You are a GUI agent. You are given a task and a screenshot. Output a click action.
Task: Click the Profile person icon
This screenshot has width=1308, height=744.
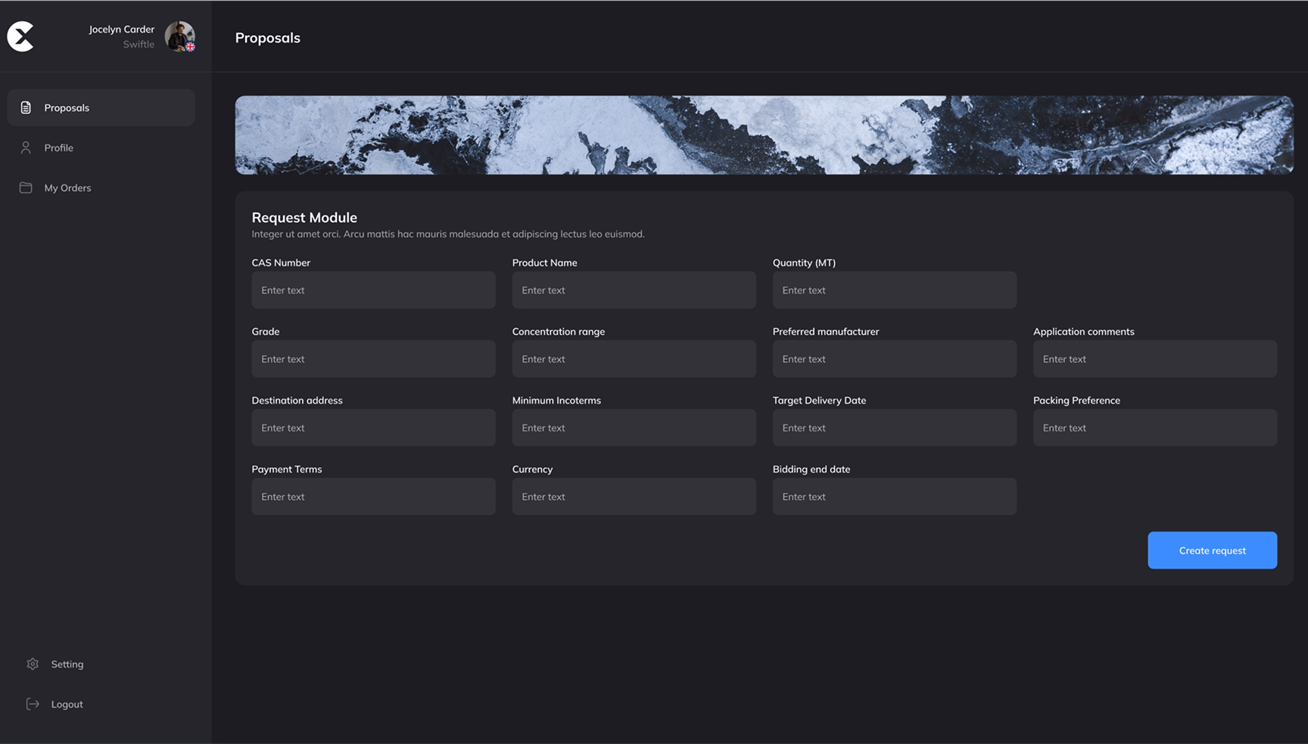(26, 147)
